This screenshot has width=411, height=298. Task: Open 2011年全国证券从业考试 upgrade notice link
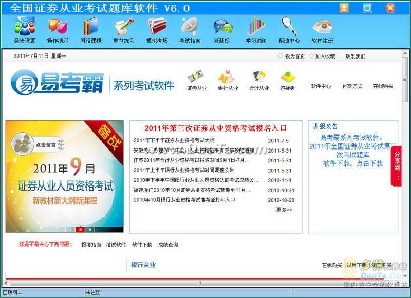(x=353, y=151)
